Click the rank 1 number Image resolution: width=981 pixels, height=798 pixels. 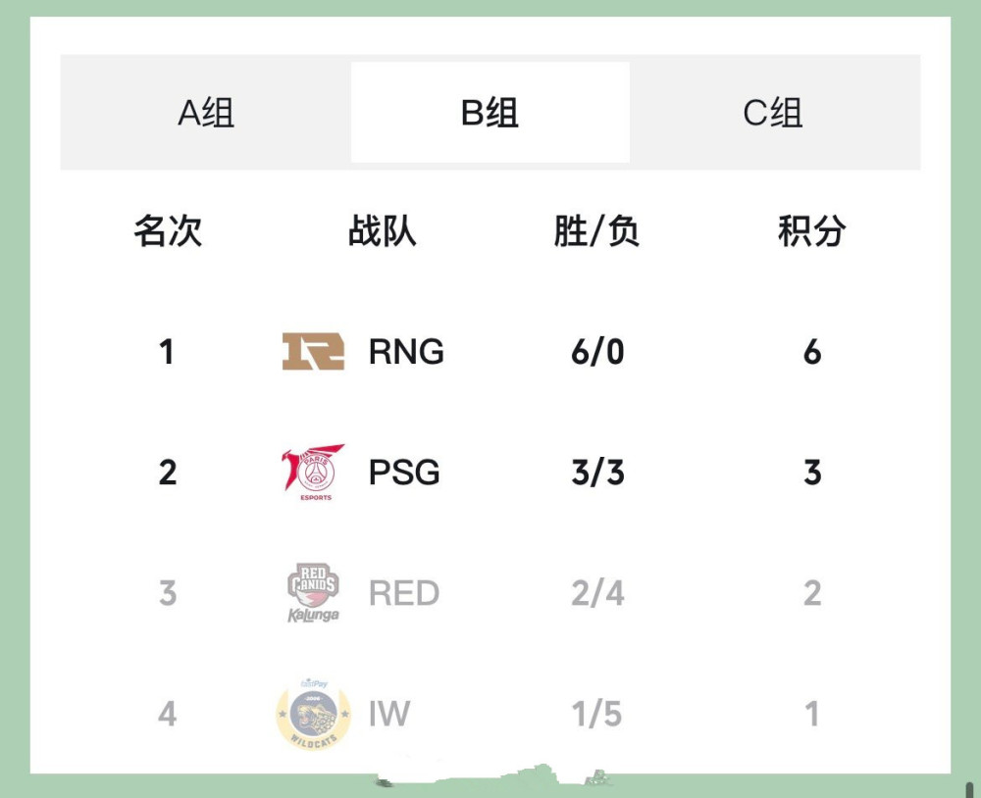click(x=167, y=351)
